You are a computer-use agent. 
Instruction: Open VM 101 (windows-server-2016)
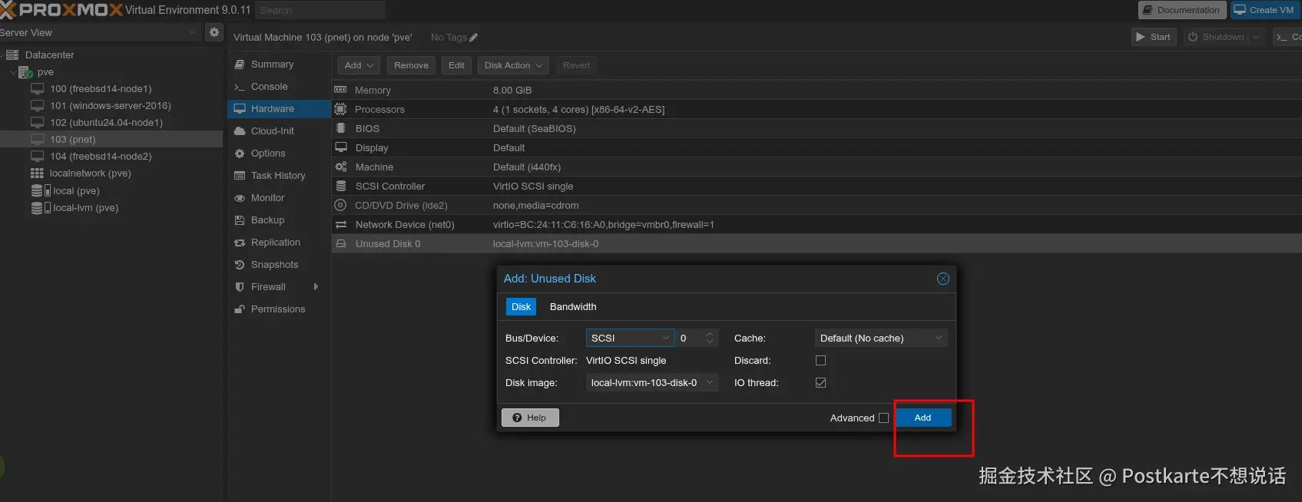pyautogui.click(x=110, y=106)
